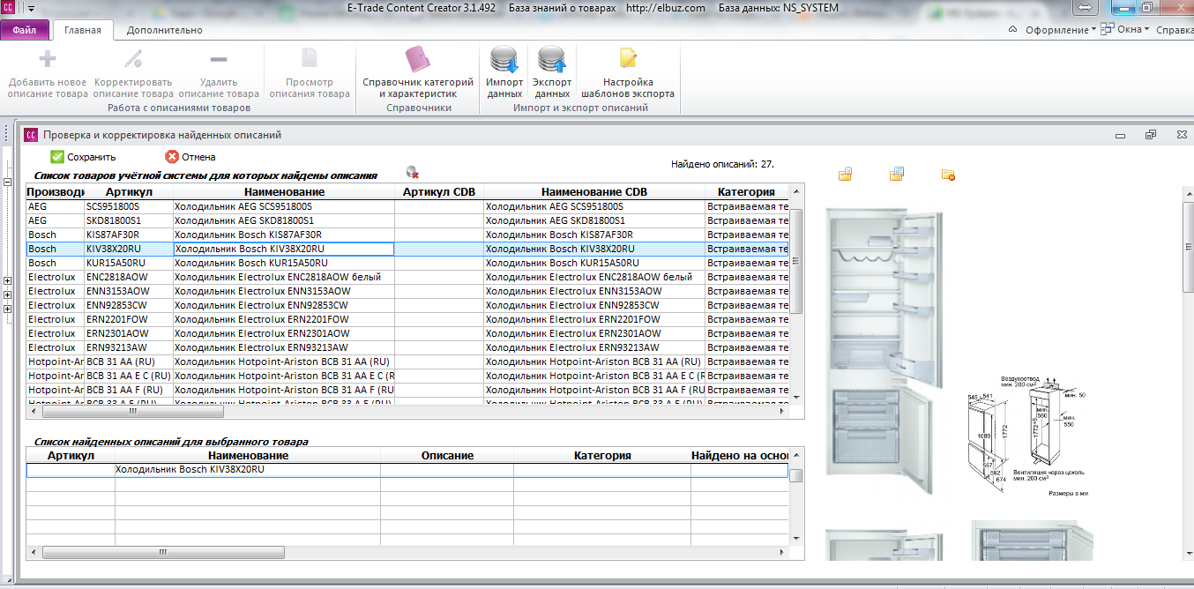Screen dimensions: 1194x589
Task: Click the edit product description pencil icon
Action: (133, 60)
